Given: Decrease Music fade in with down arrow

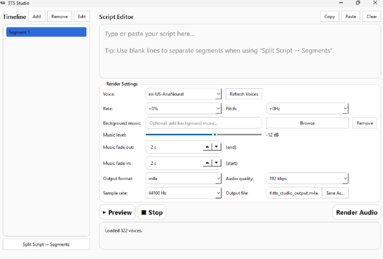Looking at the screenshot, I should 217,163.
